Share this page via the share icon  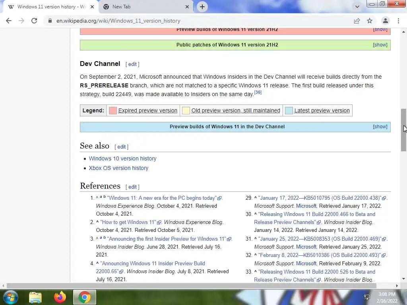(357, 21)
